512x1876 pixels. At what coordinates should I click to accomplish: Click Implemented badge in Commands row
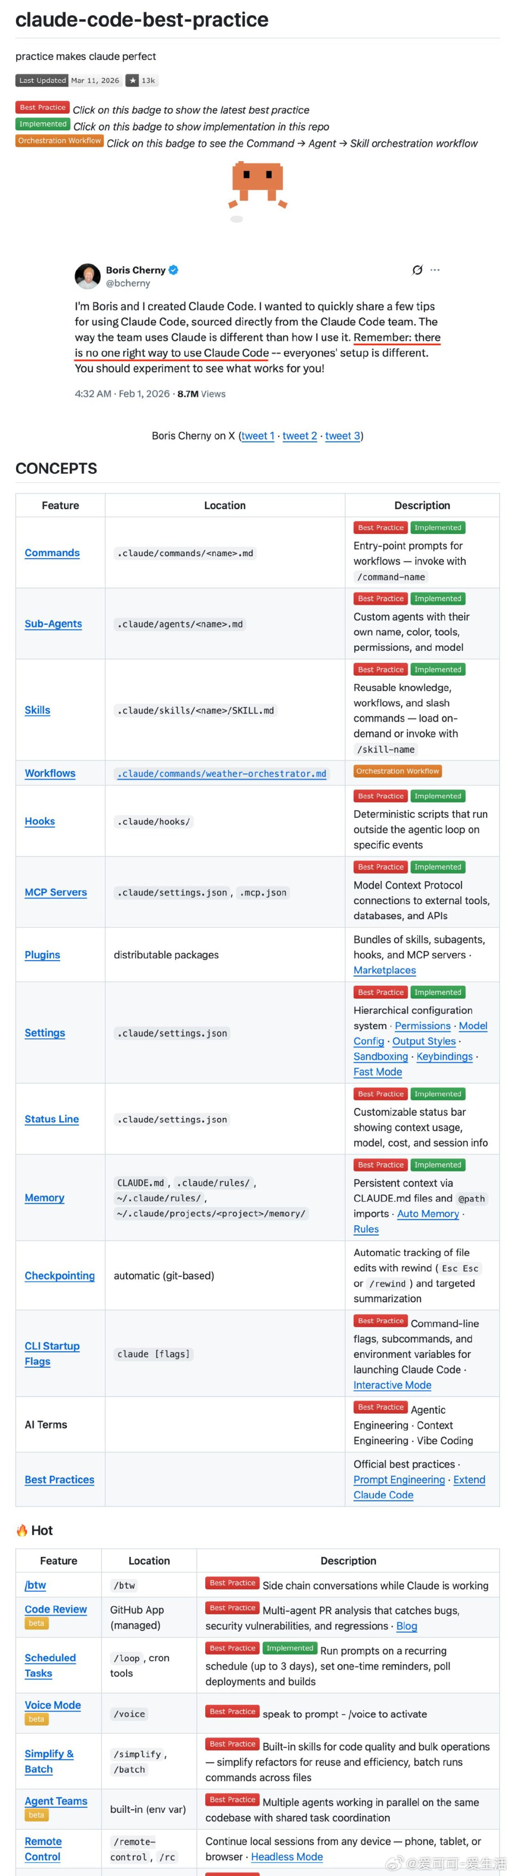click(438, 527)
